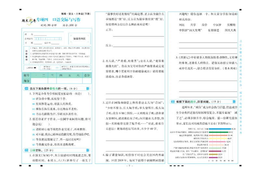Click the hot word 共享
This screenshot has width=260, height=184.
(x=193, y=25)
